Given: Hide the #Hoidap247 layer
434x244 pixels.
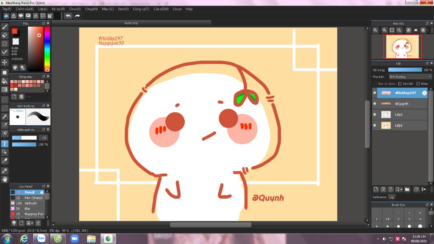Looking at the screenshot, I should coord(375,93).
